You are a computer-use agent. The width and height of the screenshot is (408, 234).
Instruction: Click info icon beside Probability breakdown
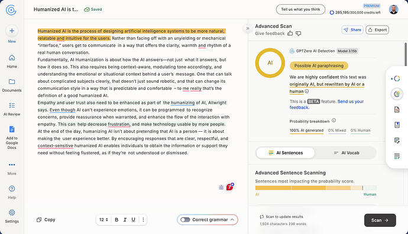[x=334, y=121]
